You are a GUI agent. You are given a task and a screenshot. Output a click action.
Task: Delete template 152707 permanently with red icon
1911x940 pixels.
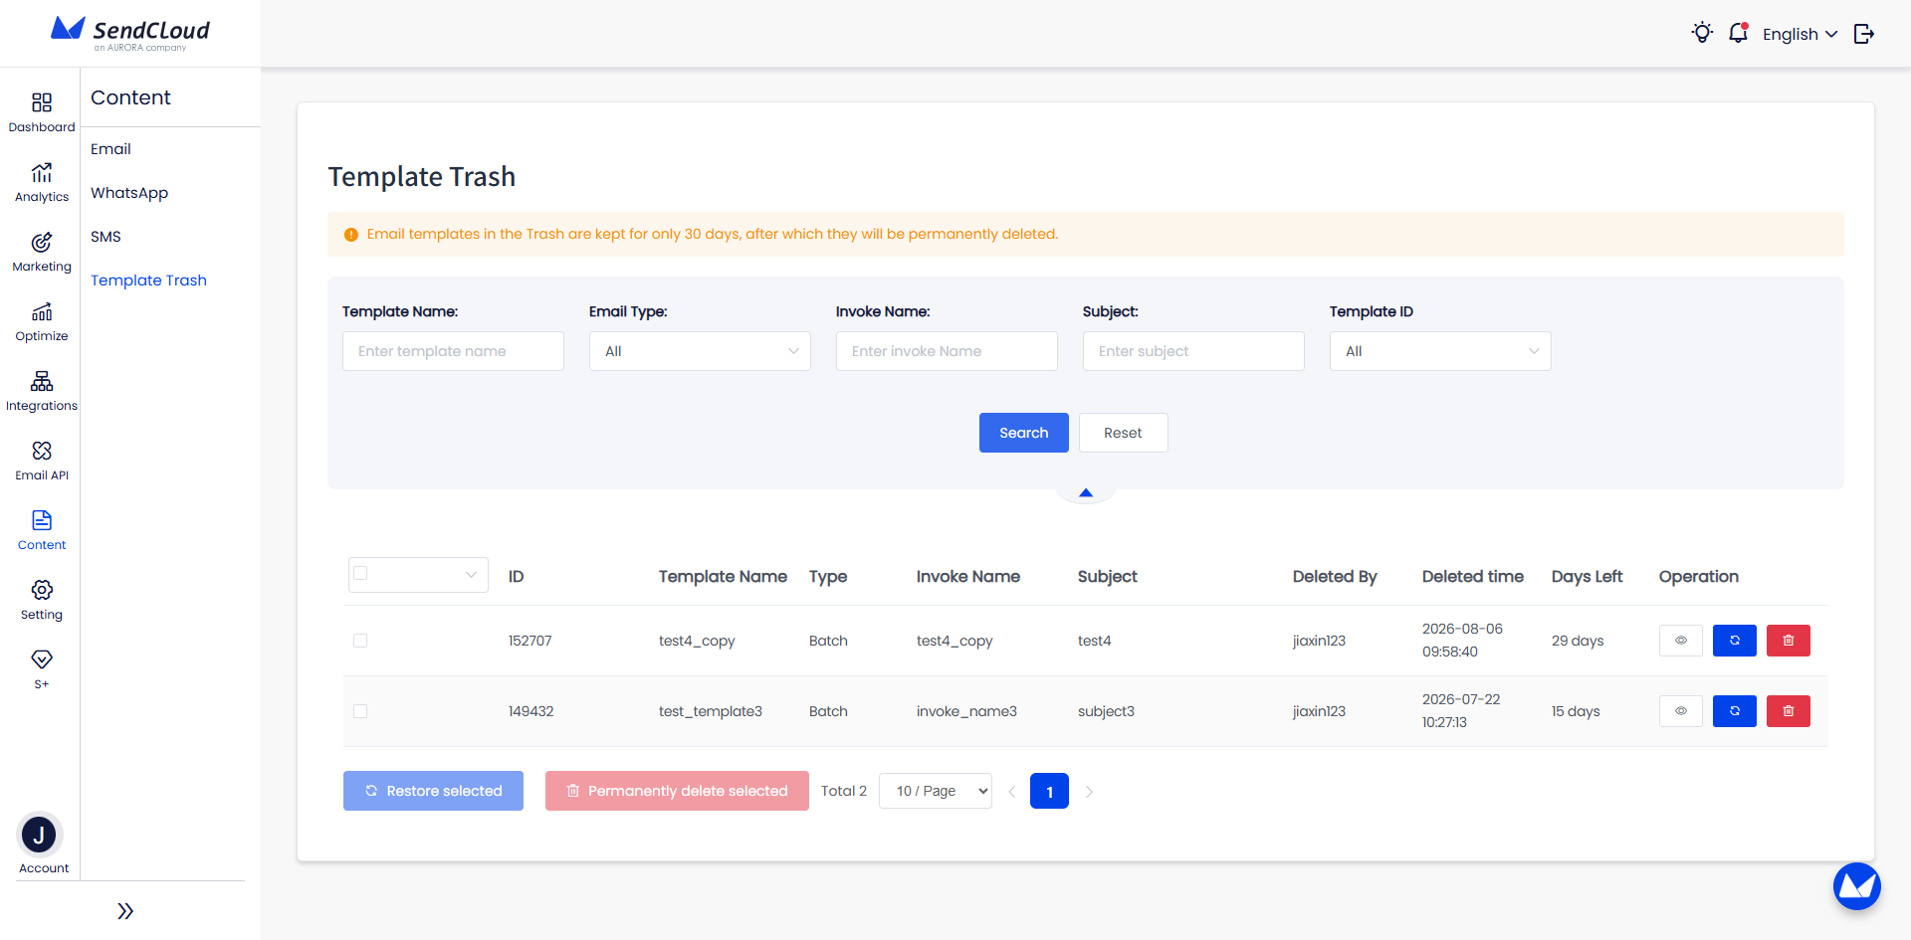[1788, 641]
